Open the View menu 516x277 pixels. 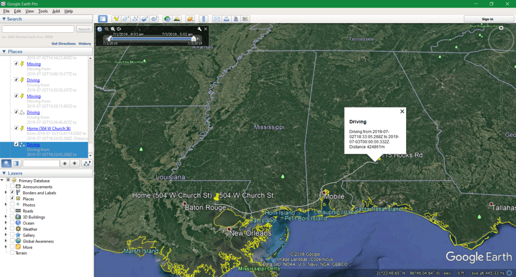pos(30,11)
